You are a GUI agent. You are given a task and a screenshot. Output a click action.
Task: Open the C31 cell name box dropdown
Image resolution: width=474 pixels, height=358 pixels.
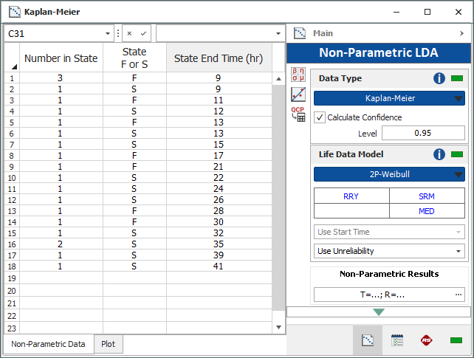point(107,33)
